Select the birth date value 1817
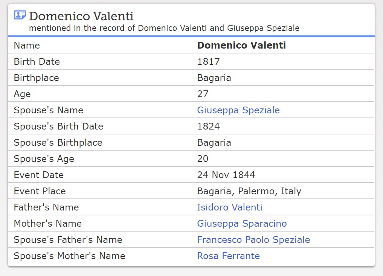The image size is (383, 276). tap(208, 62)
